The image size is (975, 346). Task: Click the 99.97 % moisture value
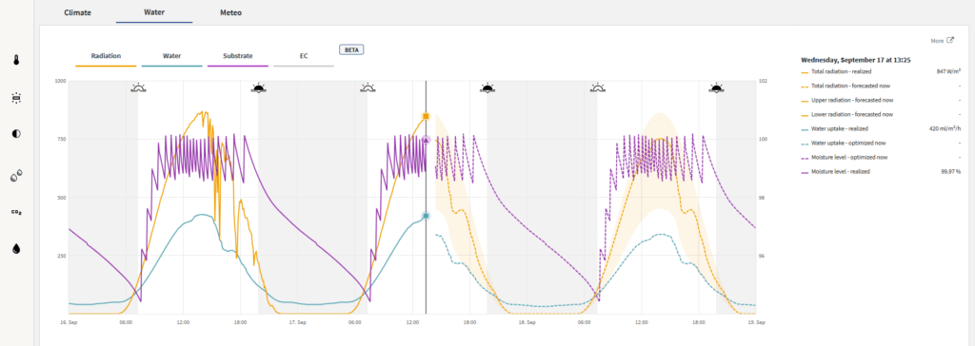(951, 171)
